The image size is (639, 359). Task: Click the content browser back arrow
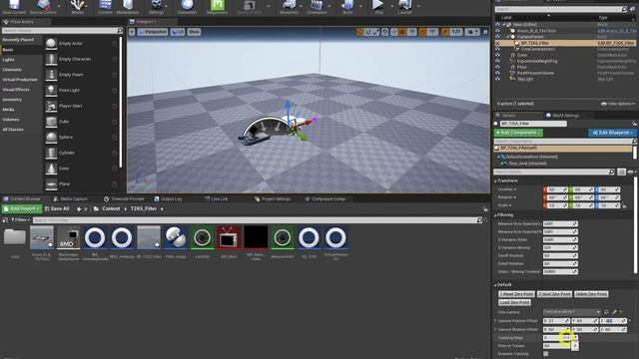pyautogui.click(x=79, y=208)
